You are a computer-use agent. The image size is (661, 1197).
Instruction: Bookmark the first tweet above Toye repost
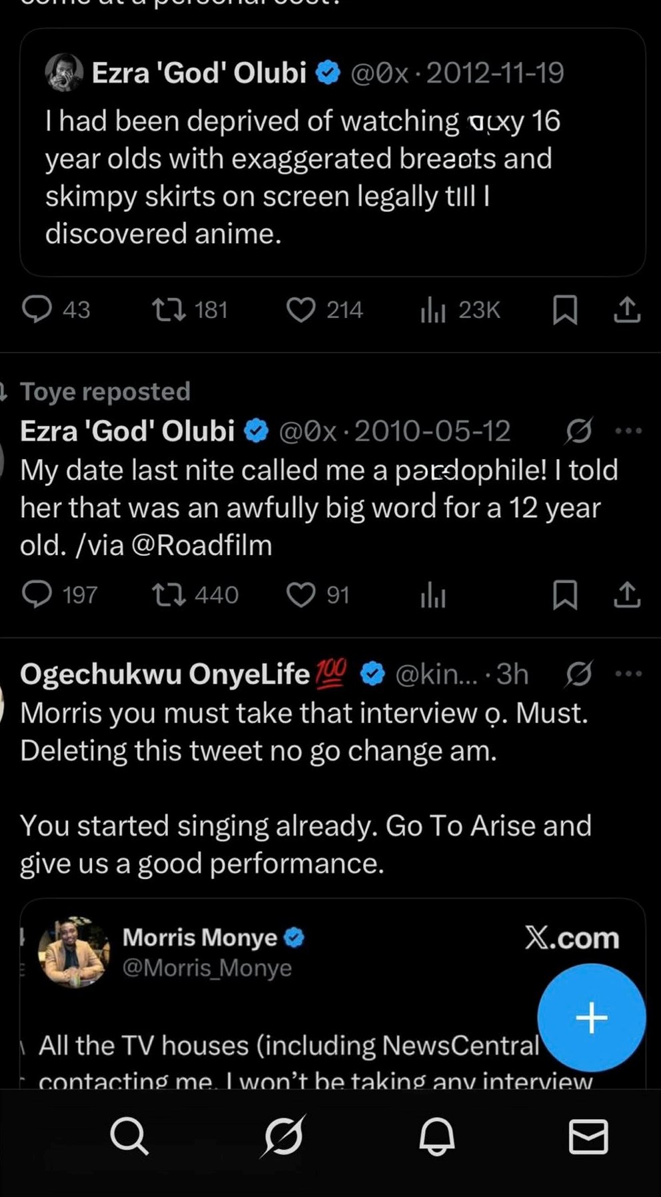(565, 309)
